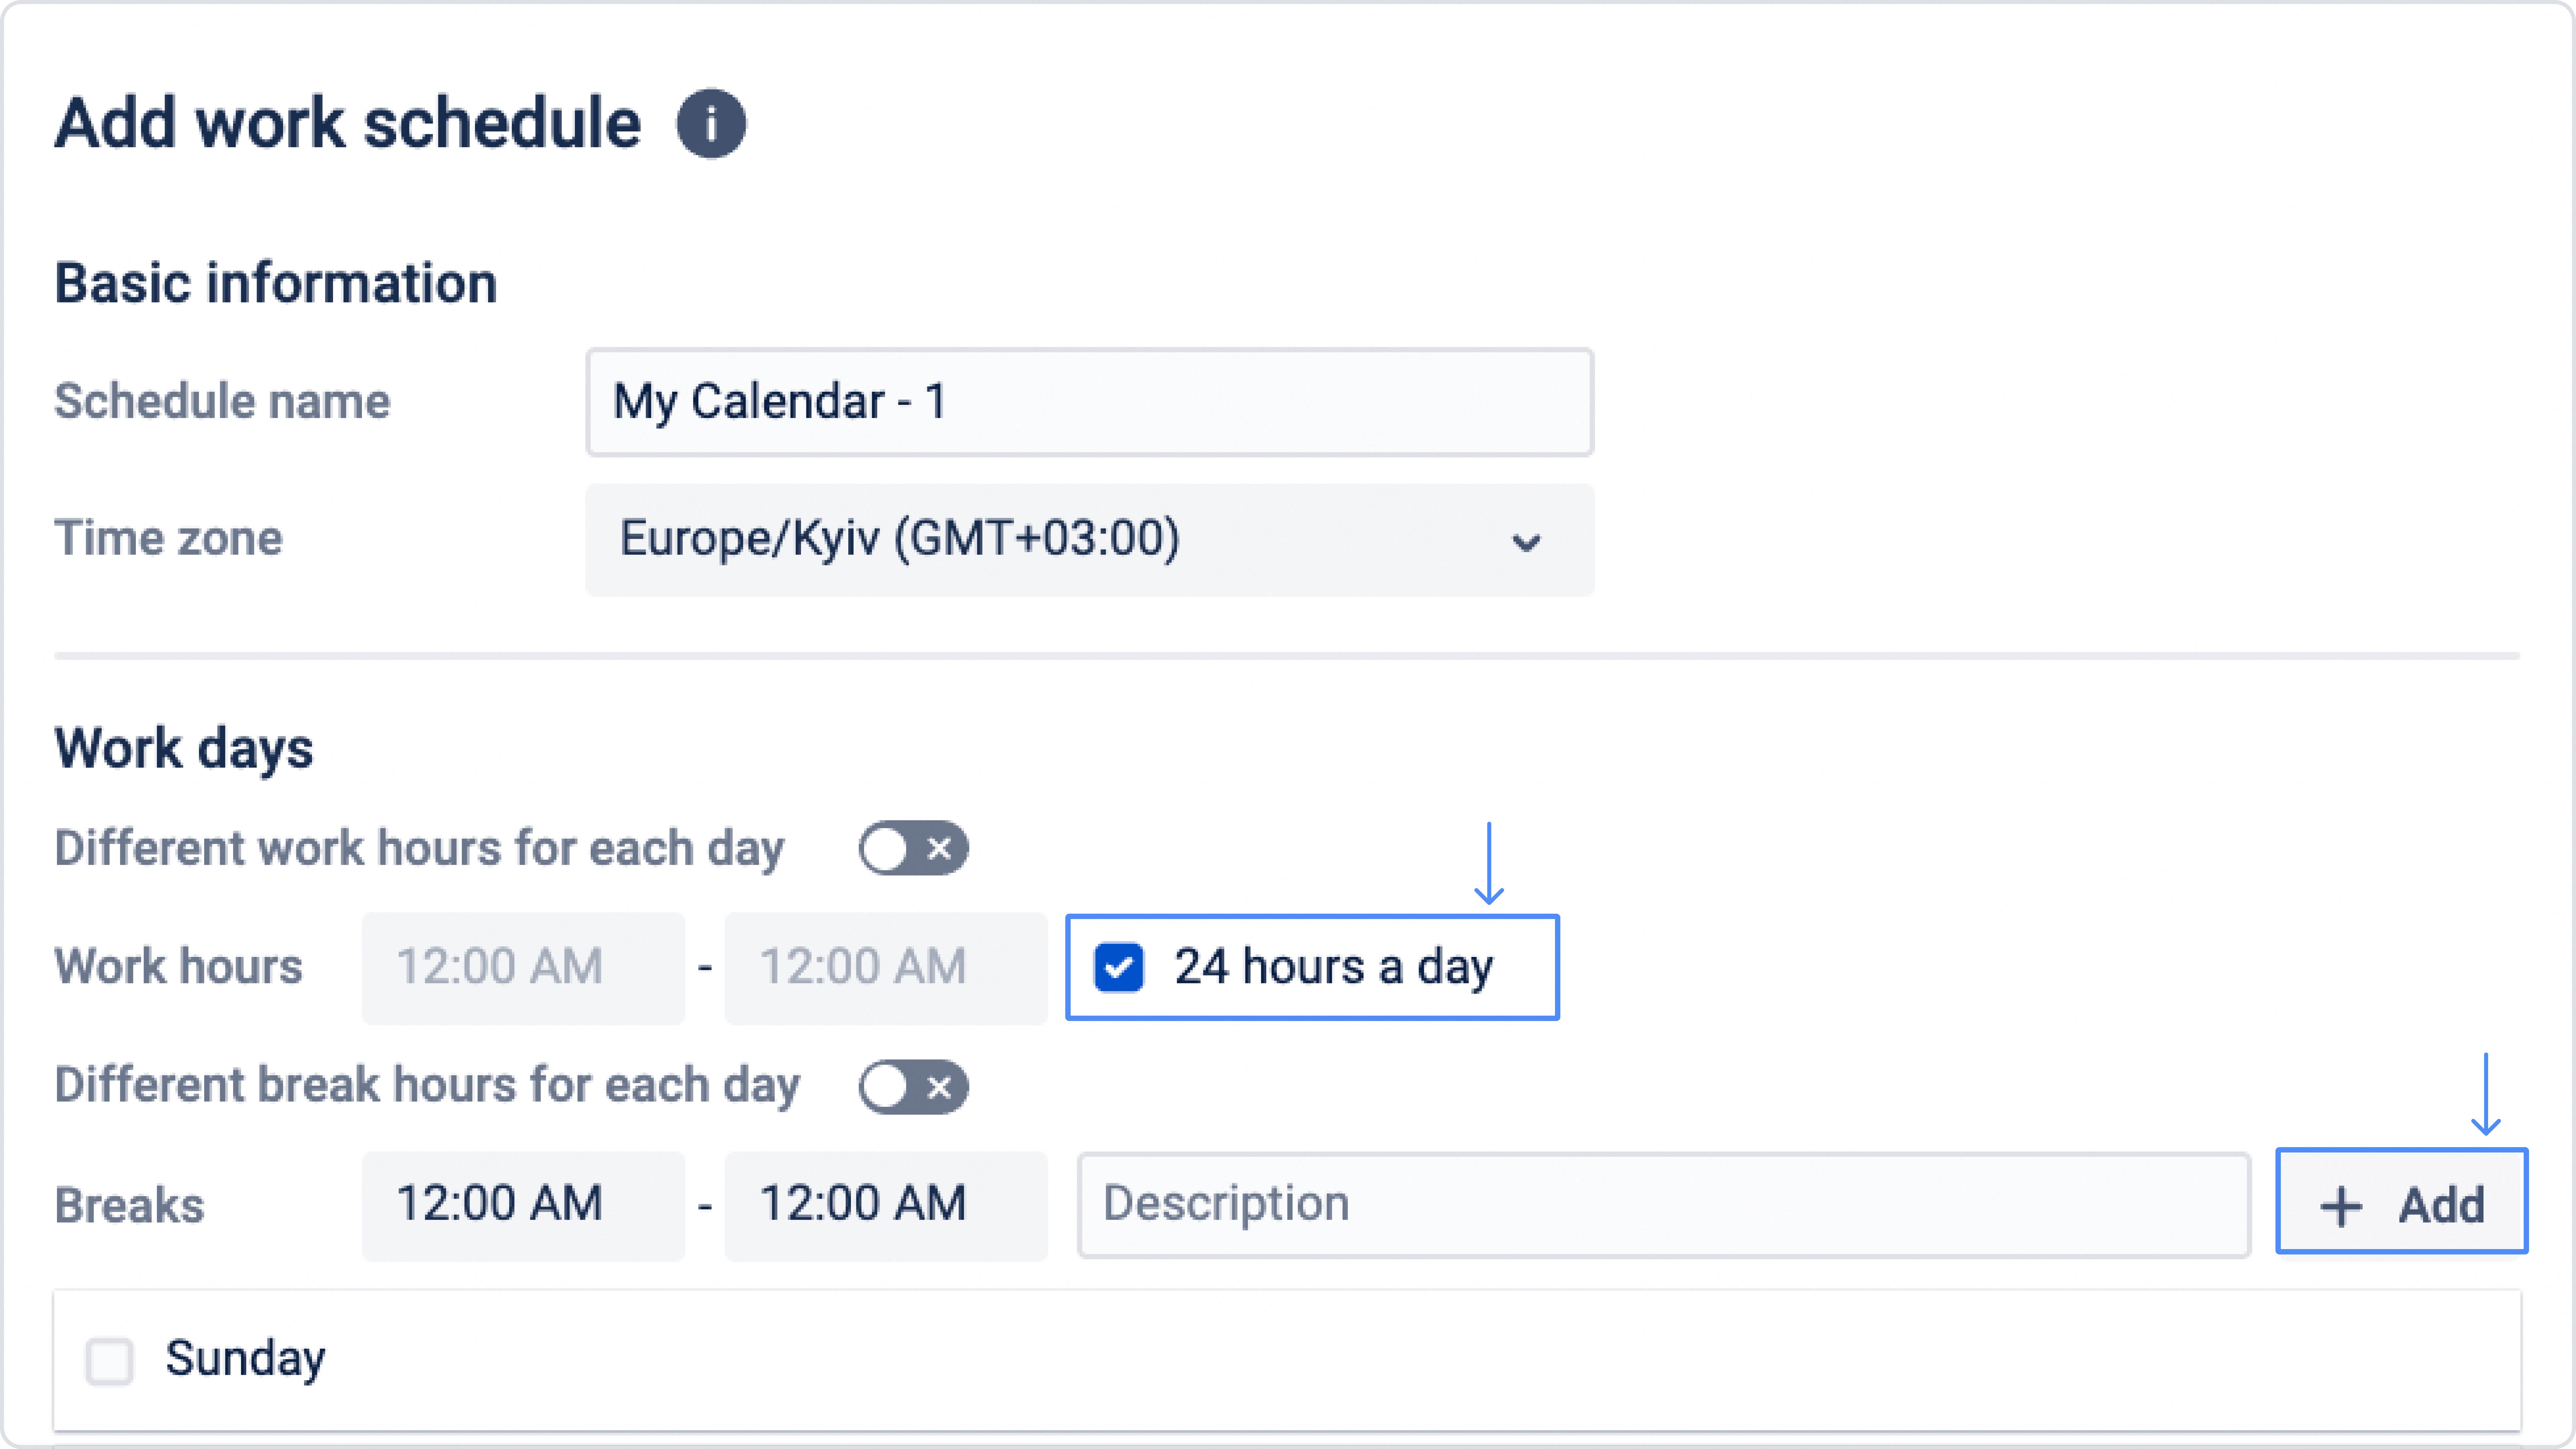The height and width of the screenshot is (1449, 2576).
Task: Click the plus icon on the Add button
Action: tap(2340, 1205)
